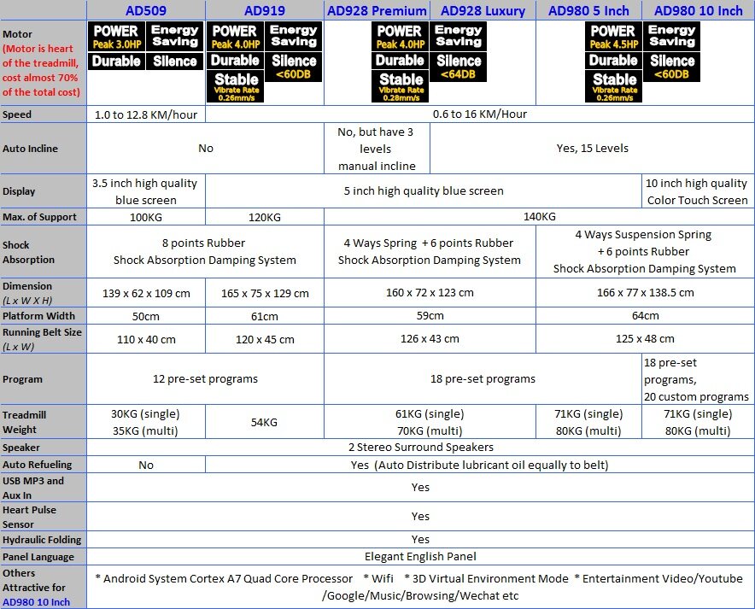Click AD928's Durable badge
The image size is (755, 609).
point(400,61)
